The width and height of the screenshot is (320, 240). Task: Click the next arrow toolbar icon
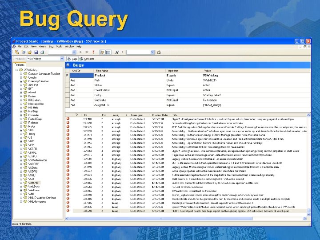[x=87, y=52]
